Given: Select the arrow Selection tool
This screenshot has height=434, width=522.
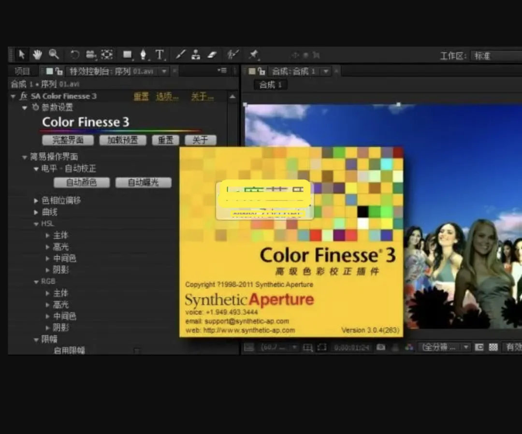Looking at the screenshot, I should 22,54.
